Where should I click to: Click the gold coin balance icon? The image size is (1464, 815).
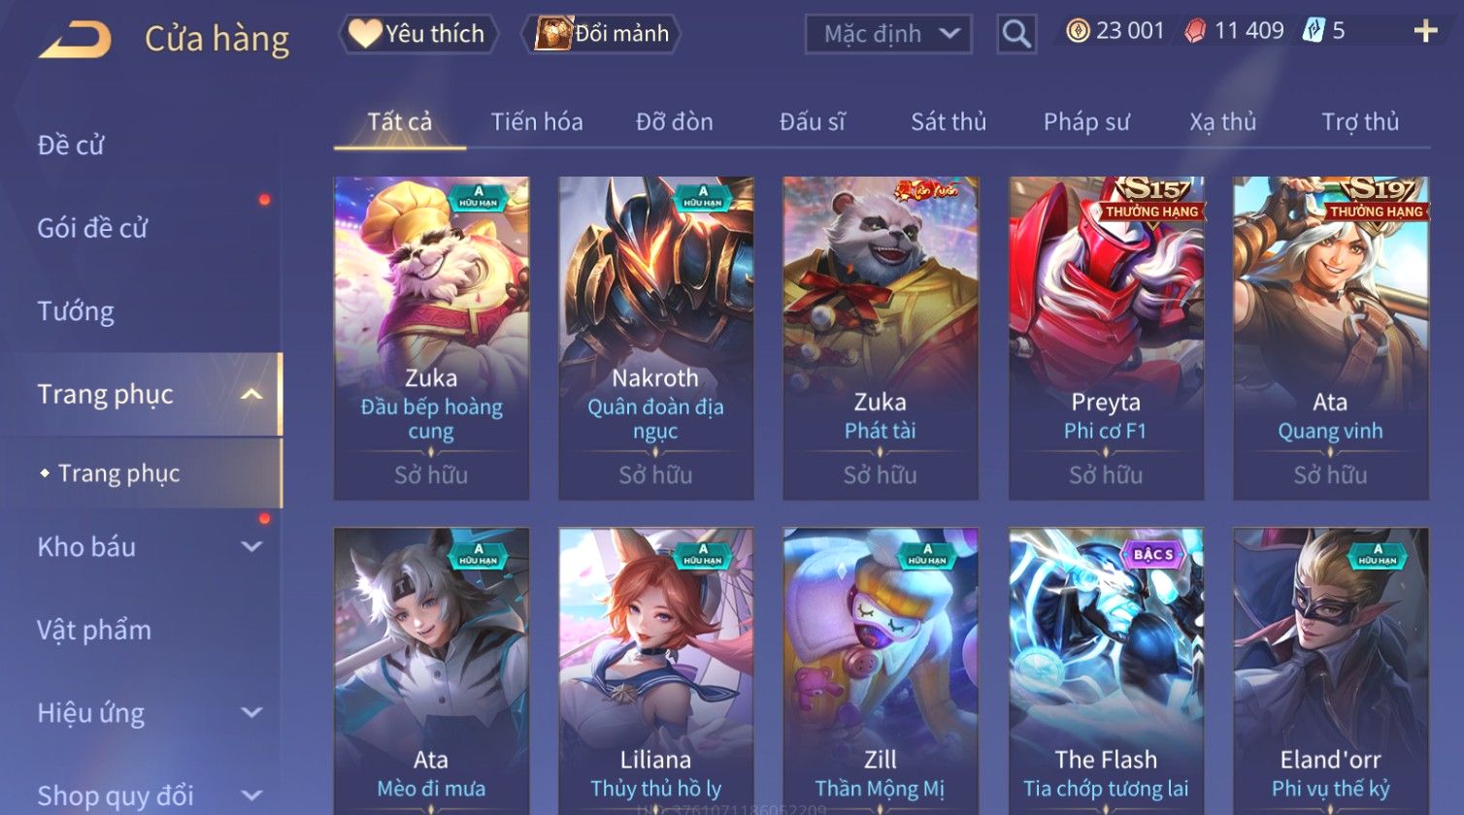point(1078,31)
